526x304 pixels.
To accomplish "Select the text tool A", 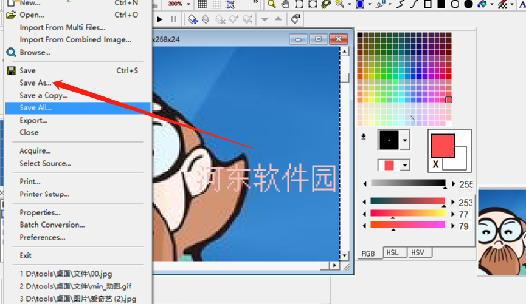I will point(522,4).
